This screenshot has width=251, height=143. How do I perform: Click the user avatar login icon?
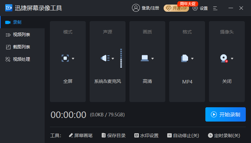tap(136, 8)
